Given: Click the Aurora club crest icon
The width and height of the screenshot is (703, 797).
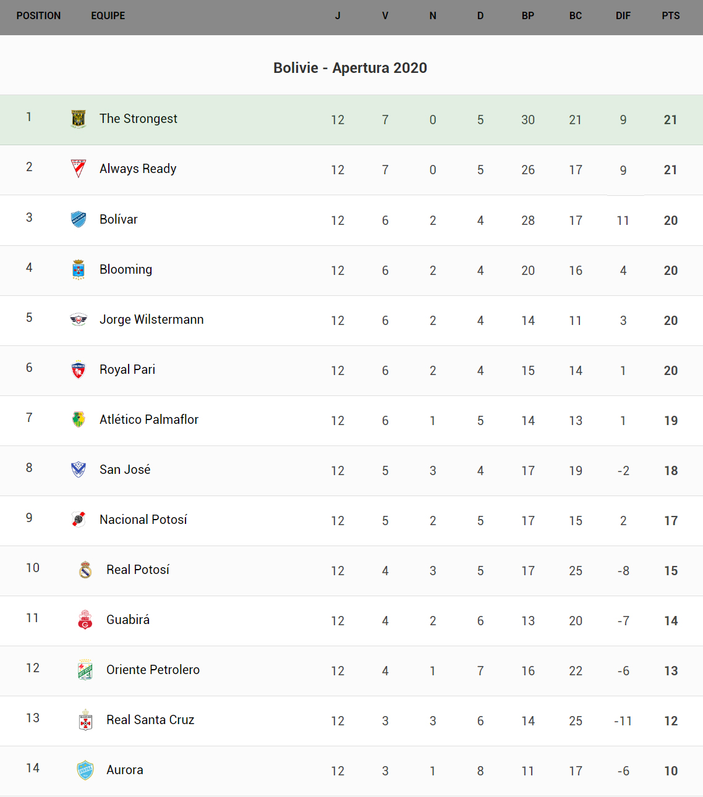Looking at the screenshot, I should pos(85,770).
